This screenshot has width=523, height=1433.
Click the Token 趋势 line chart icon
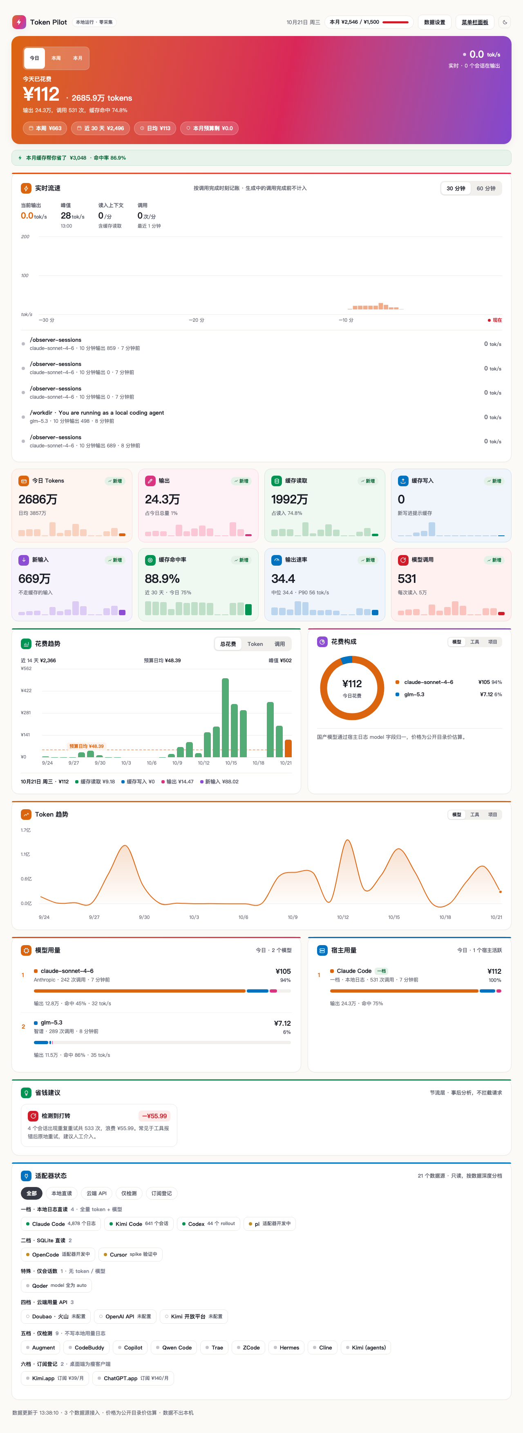click(x=26, y=815)
